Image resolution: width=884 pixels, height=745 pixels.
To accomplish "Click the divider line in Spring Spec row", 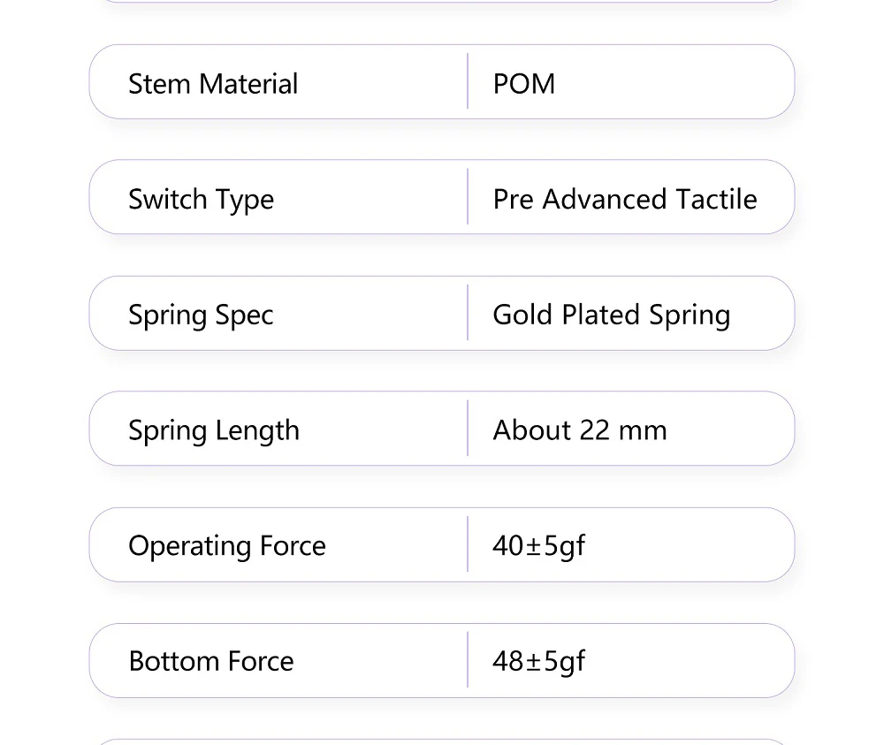I will point(468,313).
